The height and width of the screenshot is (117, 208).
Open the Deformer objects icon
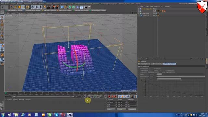[77, 7]
